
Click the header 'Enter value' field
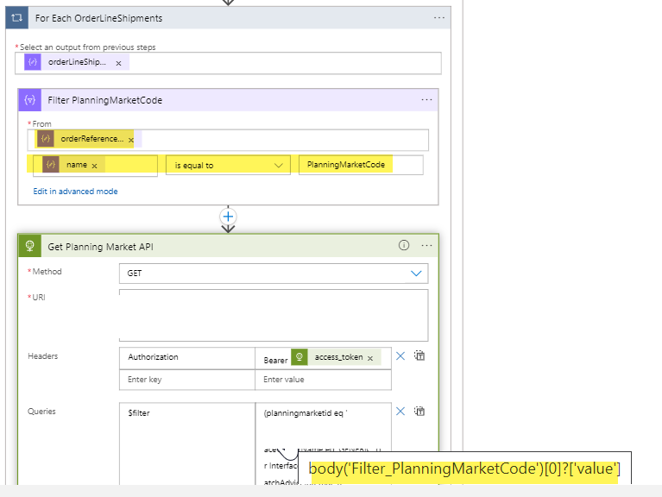[x=323, y=380]
